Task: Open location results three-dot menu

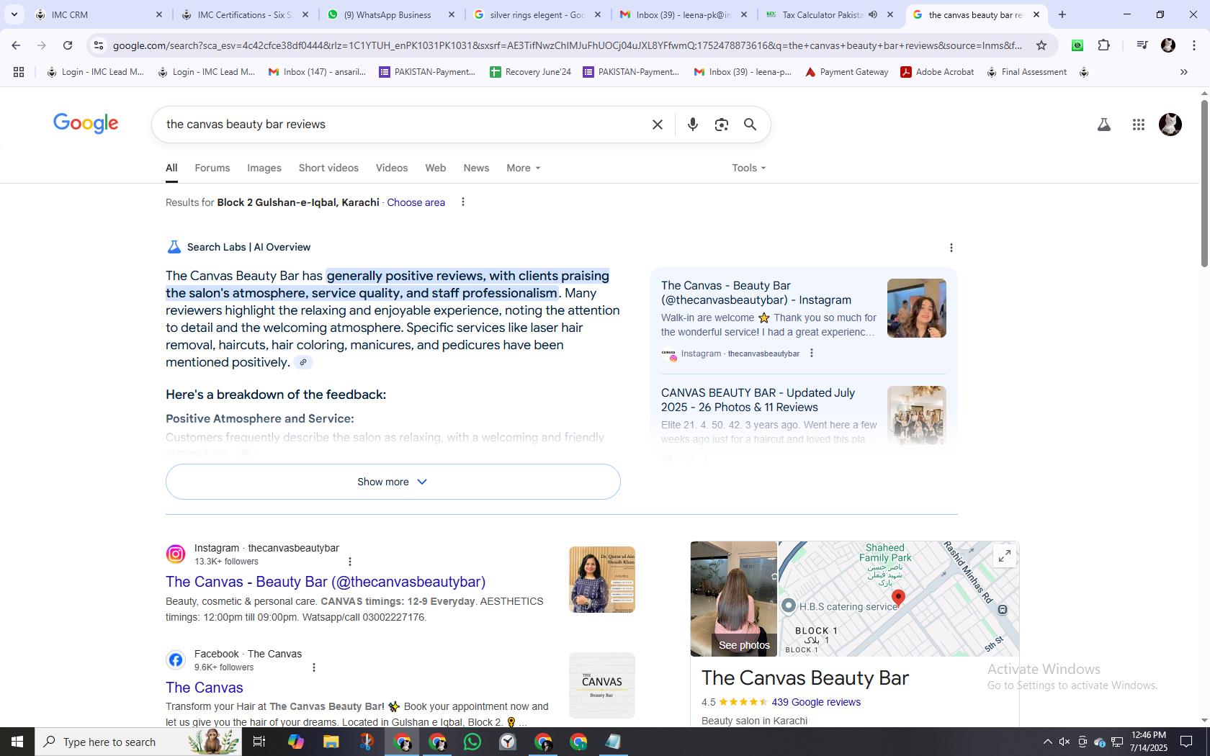Action: point(463,202)
